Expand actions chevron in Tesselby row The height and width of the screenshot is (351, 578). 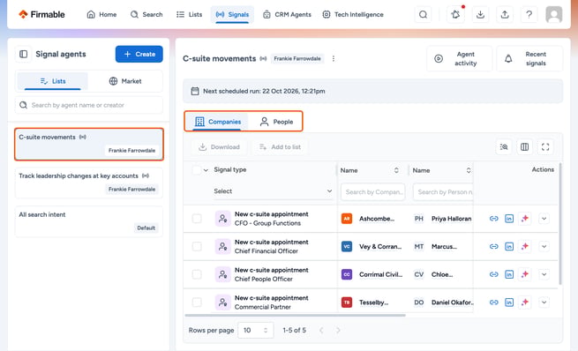tap(544, 302)
